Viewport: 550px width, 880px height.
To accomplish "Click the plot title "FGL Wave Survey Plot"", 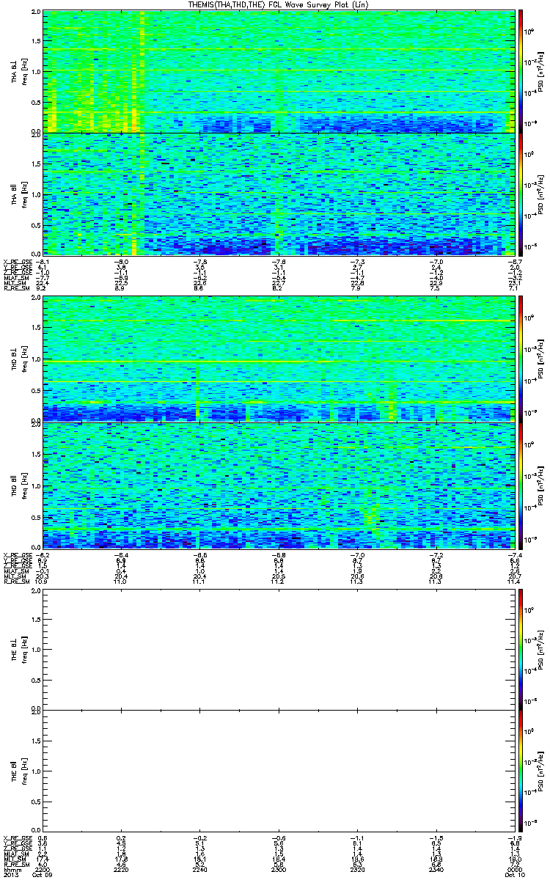I will click(310, 4).
